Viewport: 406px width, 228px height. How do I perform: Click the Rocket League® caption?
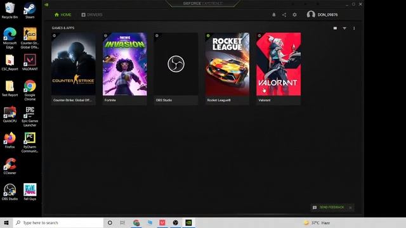pos(219,100)
